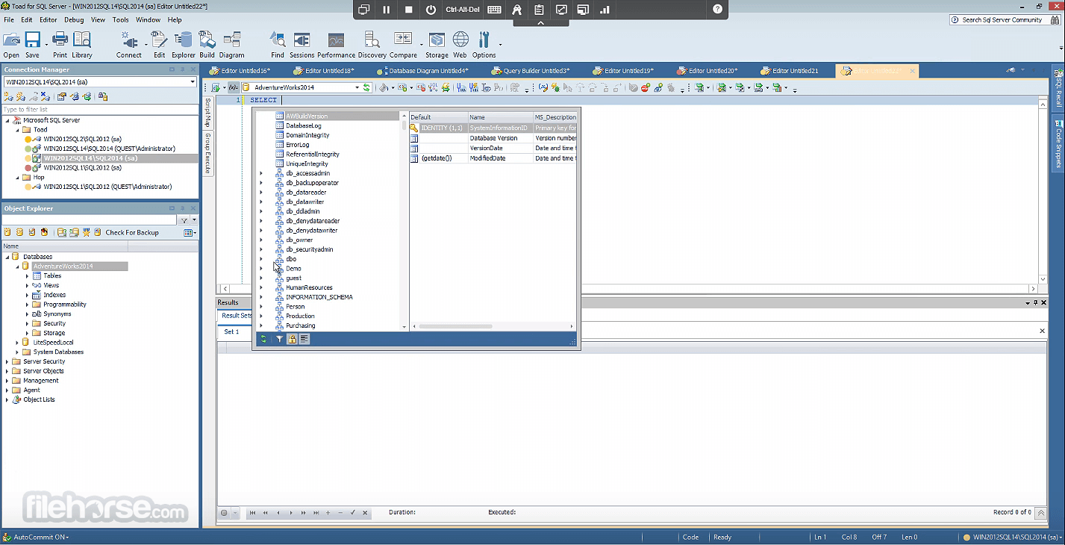Screen dimensions: 1065x545
Task: Open the Save button dropdown arrow
Action: pos(46,45)
